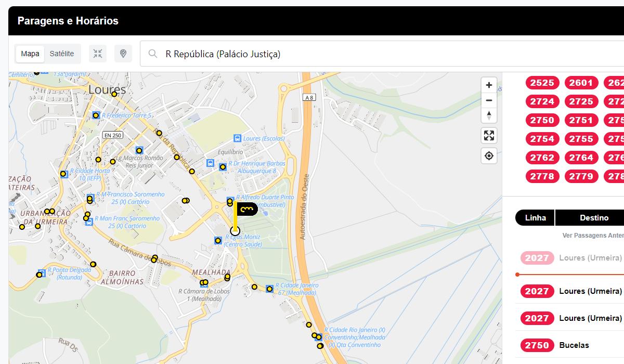Click the Linha column header
The width and height of the screenshot is (624, 364).
[535, 218]
